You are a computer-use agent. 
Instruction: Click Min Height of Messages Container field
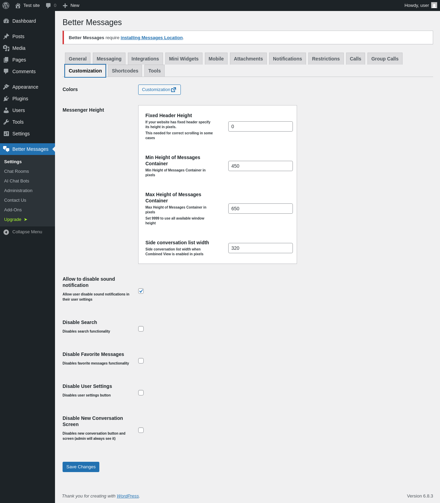click(x=261, y=166)
